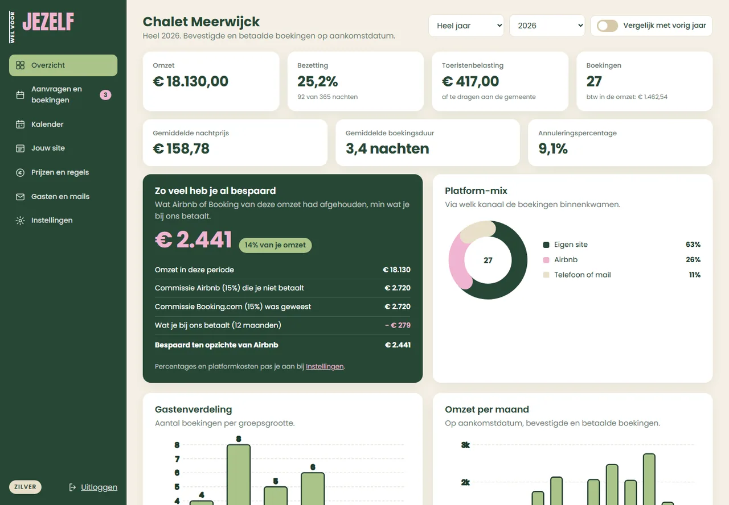Click the dark green Eigen site swatch
The height and width of the screenshot is (505, 729).
(x=546, y=245)
